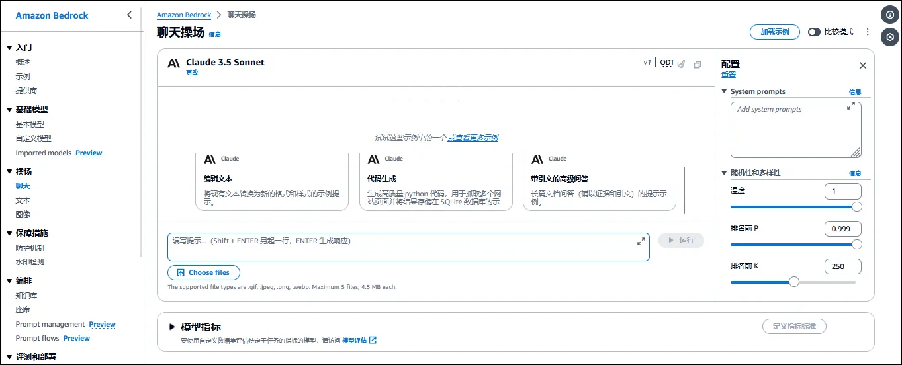Close the 配置 configuration panel
The height and width of the screenshot is (365, 902).
click(863, 65)
